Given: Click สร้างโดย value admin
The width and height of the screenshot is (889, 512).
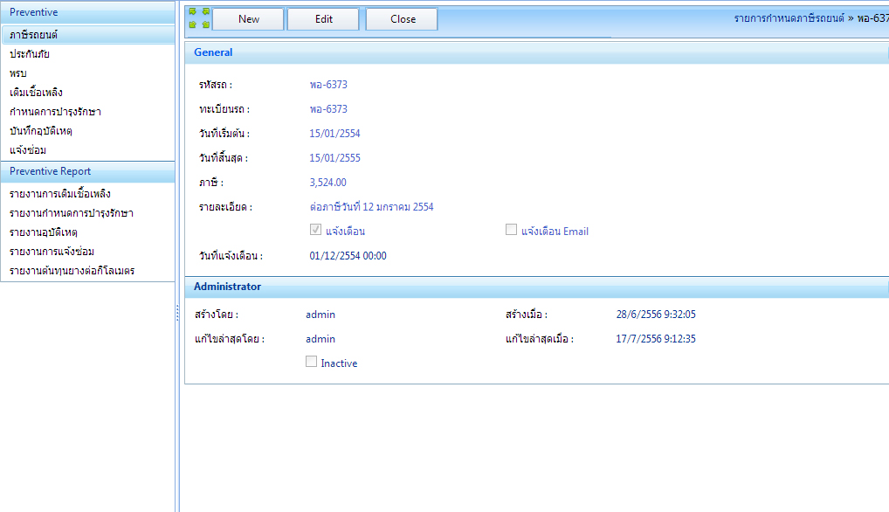Looking at the screenshot, I should [320, 315].
